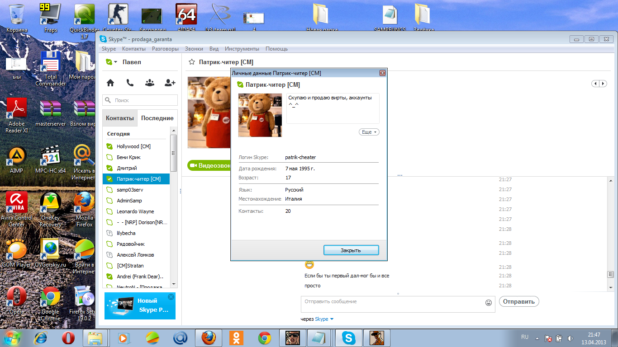
Task: Open the Звонки menu
Action: [194, 49]
